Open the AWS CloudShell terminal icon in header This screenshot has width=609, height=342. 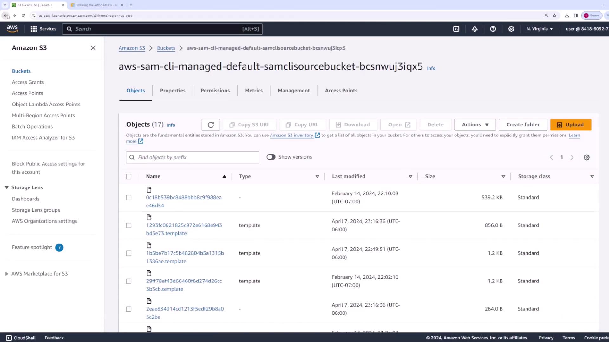(x=456, y=29)
